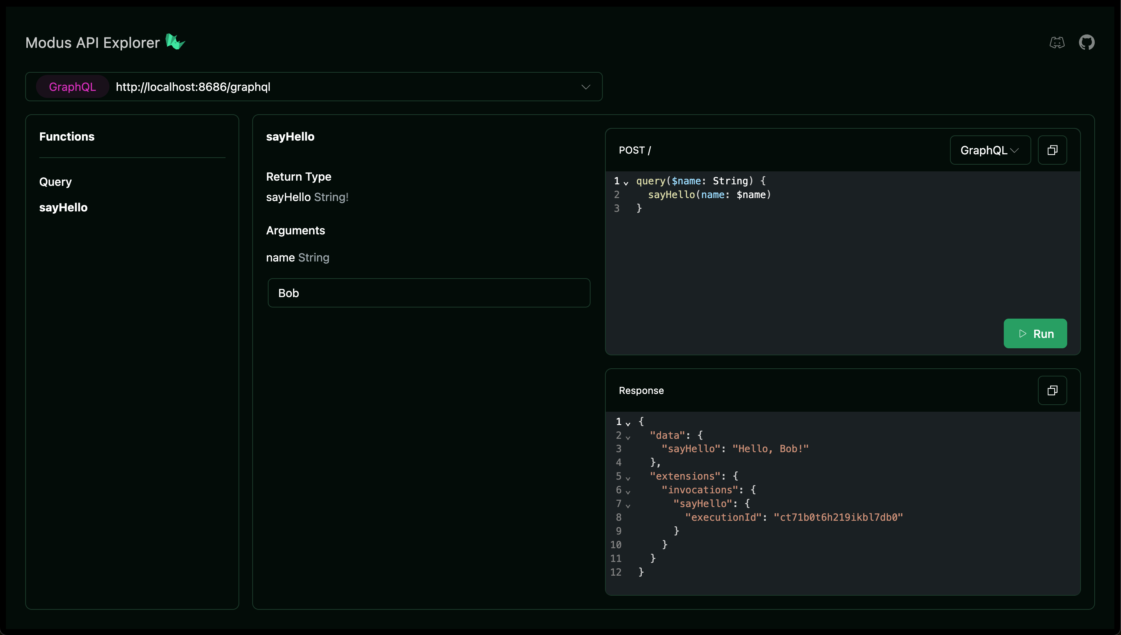Click the sayHello String! return type text
Image resolution: width=1121 pixels, height=635 pixels.
tap(307, 197)
